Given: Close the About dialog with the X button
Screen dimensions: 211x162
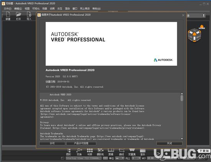Looking at the screenshot, I should (x=183, y=15).
